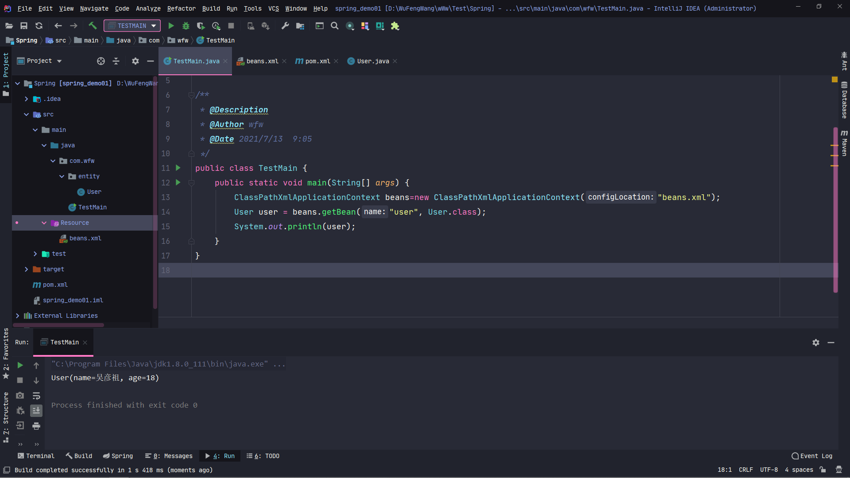Change CRLF line separator in status bar
The width and height of the screenshot is (850, 478).
pyautogui.click(x=746, y=470)
